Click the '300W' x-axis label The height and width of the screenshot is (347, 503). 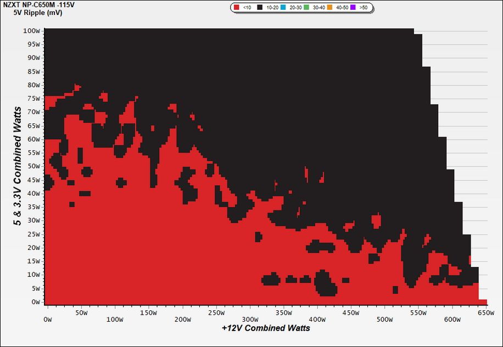point(250,320)
